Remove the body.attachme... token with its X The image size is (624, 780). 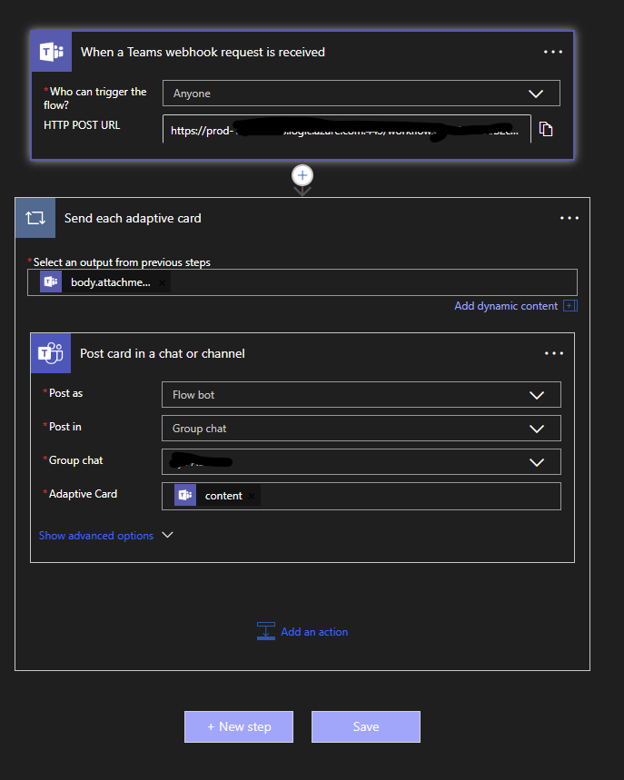pyautogui.click(x=163, y=282)
